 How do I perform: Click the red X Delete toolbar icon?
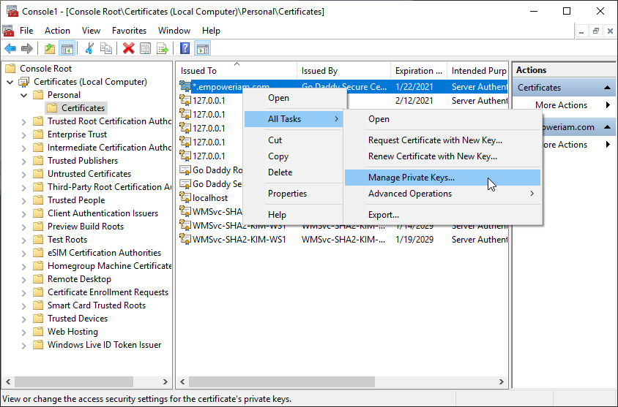129,49
